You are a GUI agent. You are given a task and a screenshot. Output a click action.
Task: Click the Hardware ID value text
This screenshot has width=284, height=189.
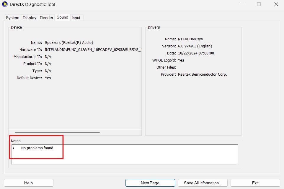pos(93,50)
